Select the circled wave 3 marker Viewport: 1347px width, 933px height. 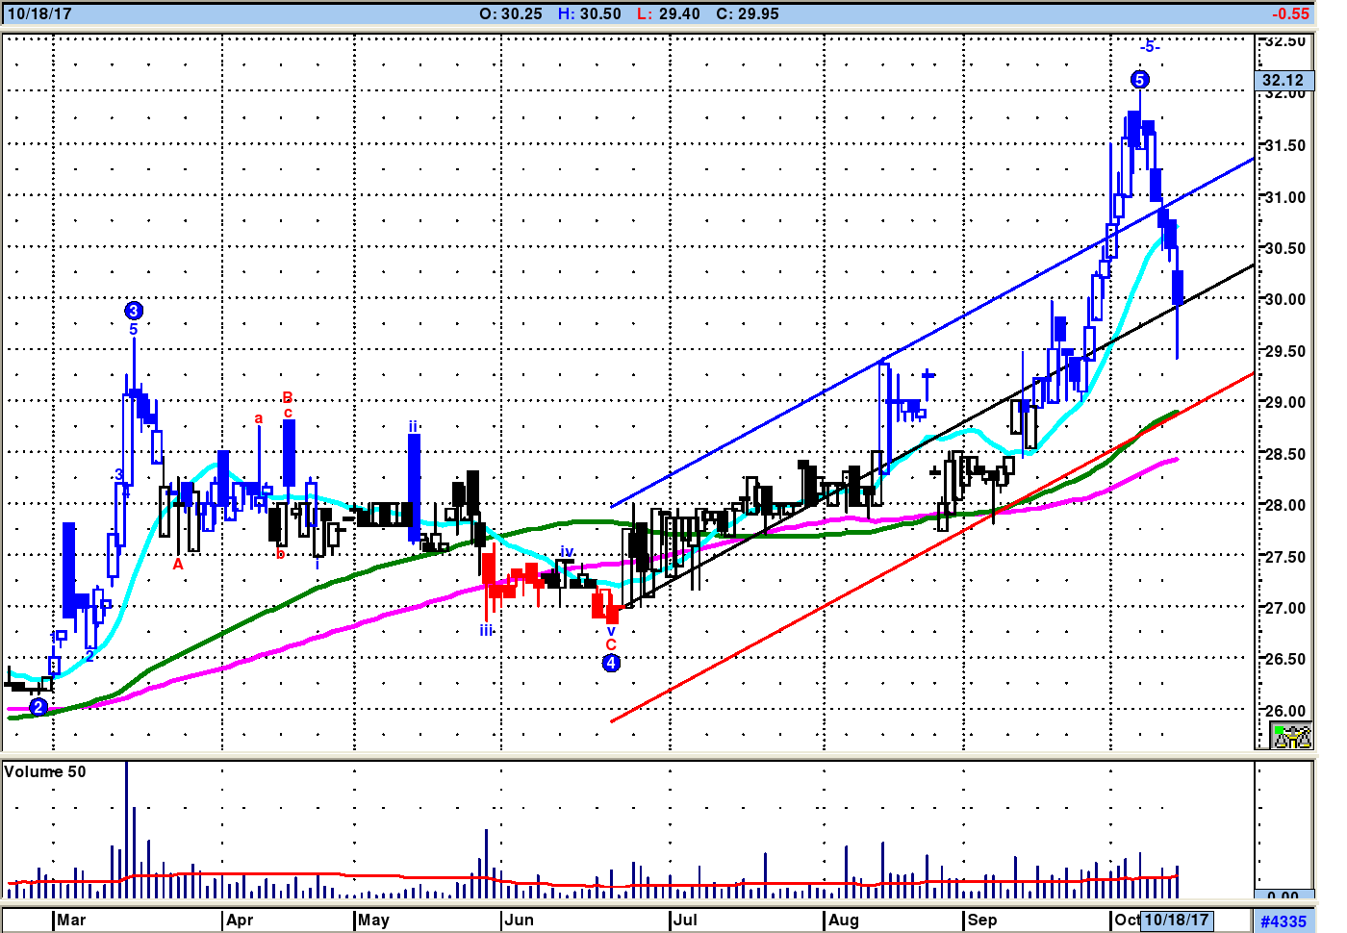tap(134, 311)
